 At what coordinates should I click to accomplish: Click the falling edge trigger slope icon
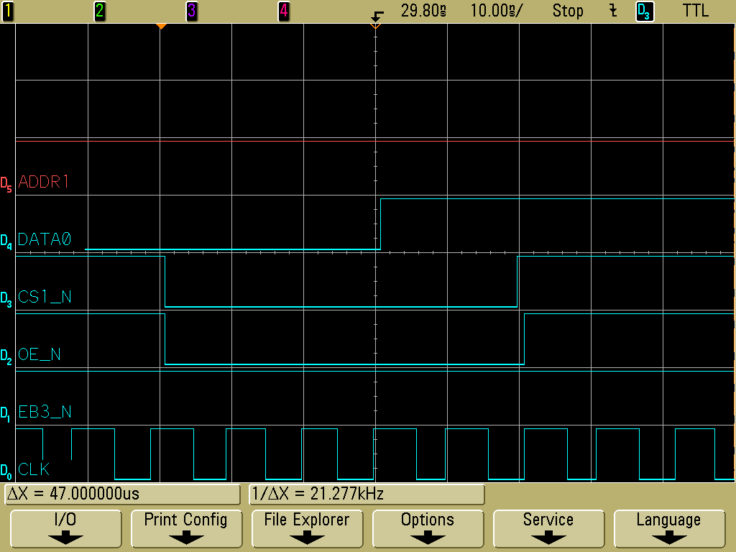coord(613,11)
